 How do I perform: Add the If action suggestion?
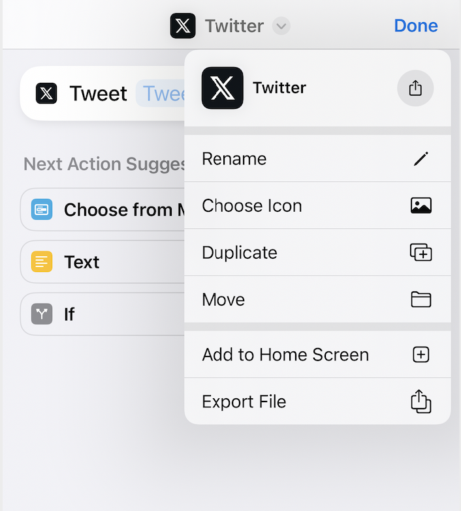(x=103, y=314)
